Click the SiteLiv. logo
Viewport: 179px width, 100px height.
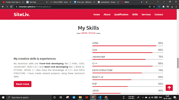click(x=22, y=15)
